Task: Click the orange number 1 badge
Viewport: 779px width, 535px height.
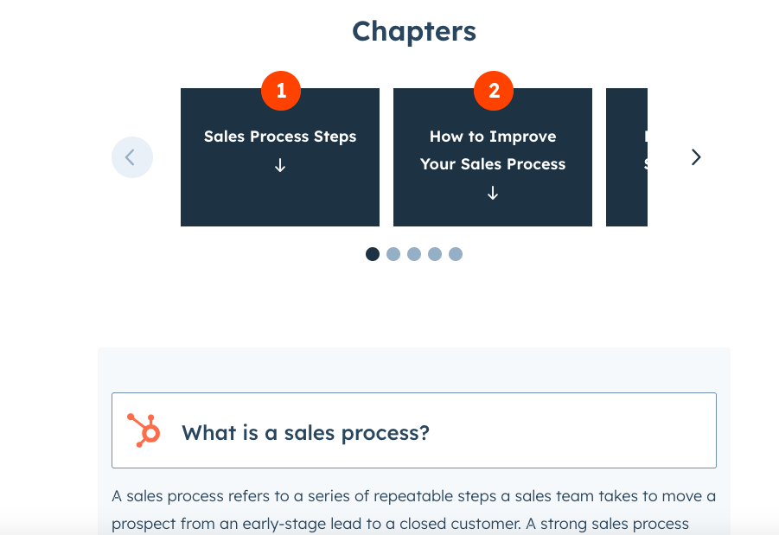Action: (281, 91)
